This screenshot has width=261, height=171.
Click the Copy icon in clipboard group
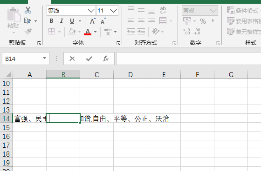click(x=27, y=21)
